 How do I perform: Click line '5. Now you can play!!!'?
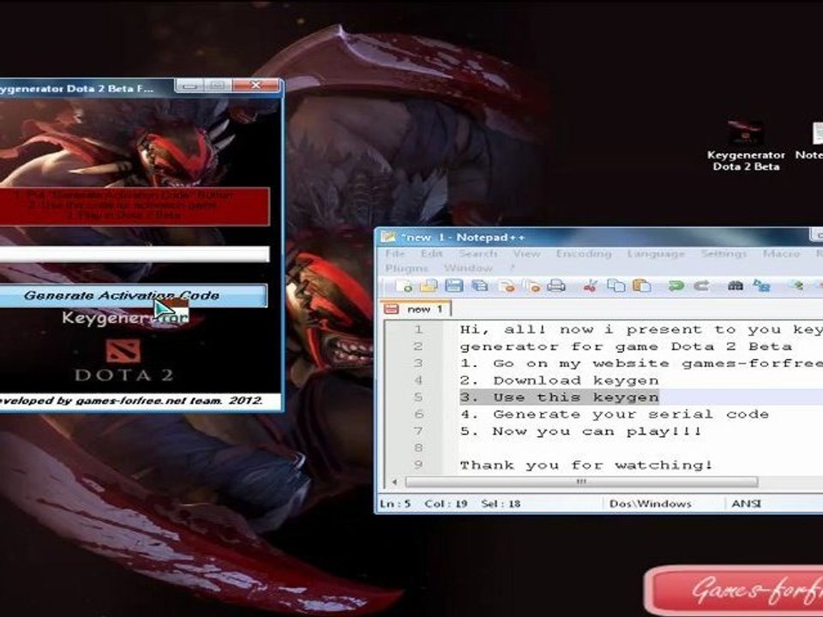pyautogui.click(x=580, y=431)
